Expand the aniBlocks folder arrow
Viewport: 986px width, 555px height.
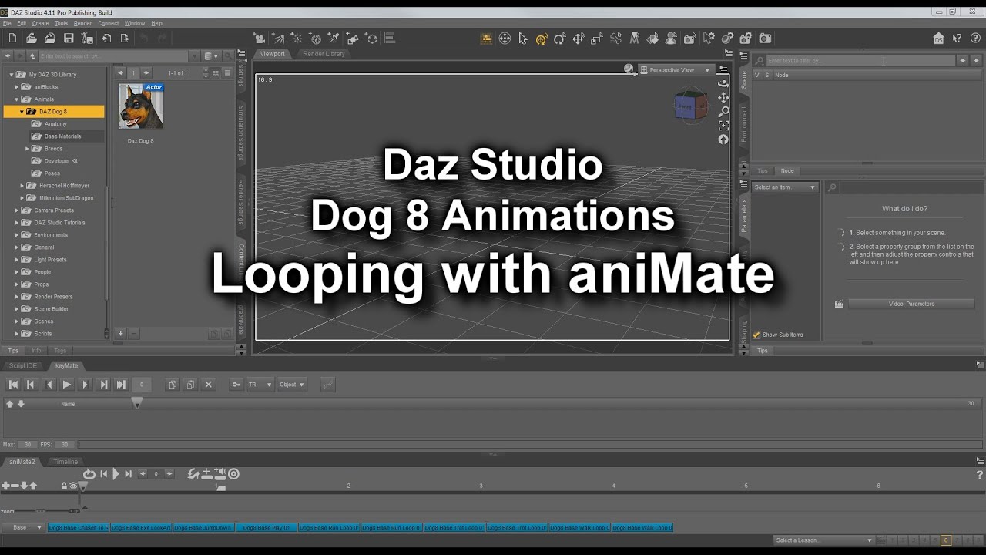pos(17,87)
